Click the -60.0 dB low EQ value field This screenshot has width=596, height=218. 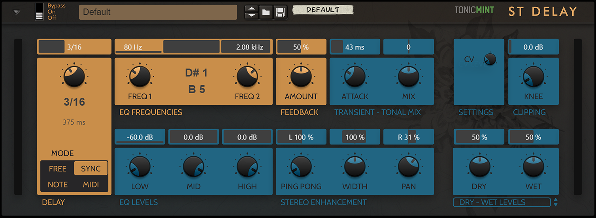pos(140,137)
